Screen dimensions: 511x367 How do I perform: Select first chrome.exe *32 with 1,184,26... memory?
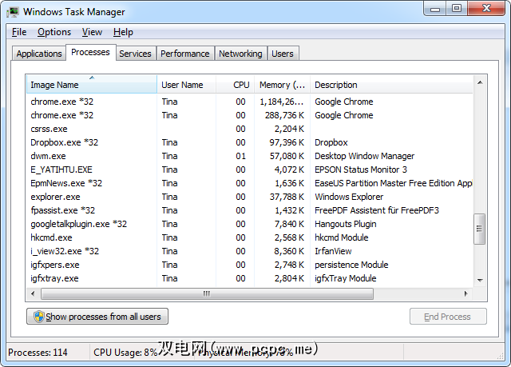[x=249, y=102]
